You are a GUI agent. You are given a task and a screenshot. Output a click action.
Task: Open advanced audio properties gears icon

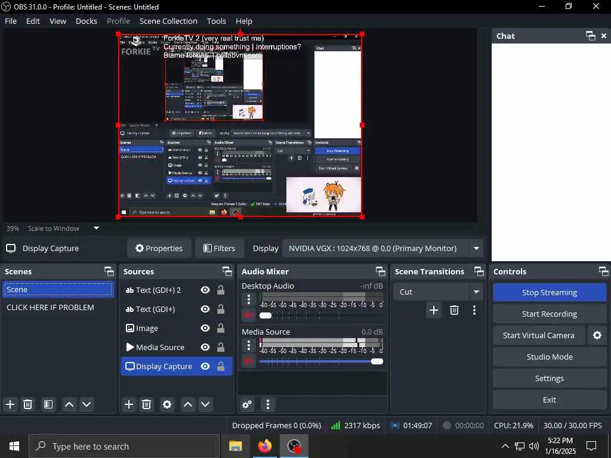pos(247,405)
